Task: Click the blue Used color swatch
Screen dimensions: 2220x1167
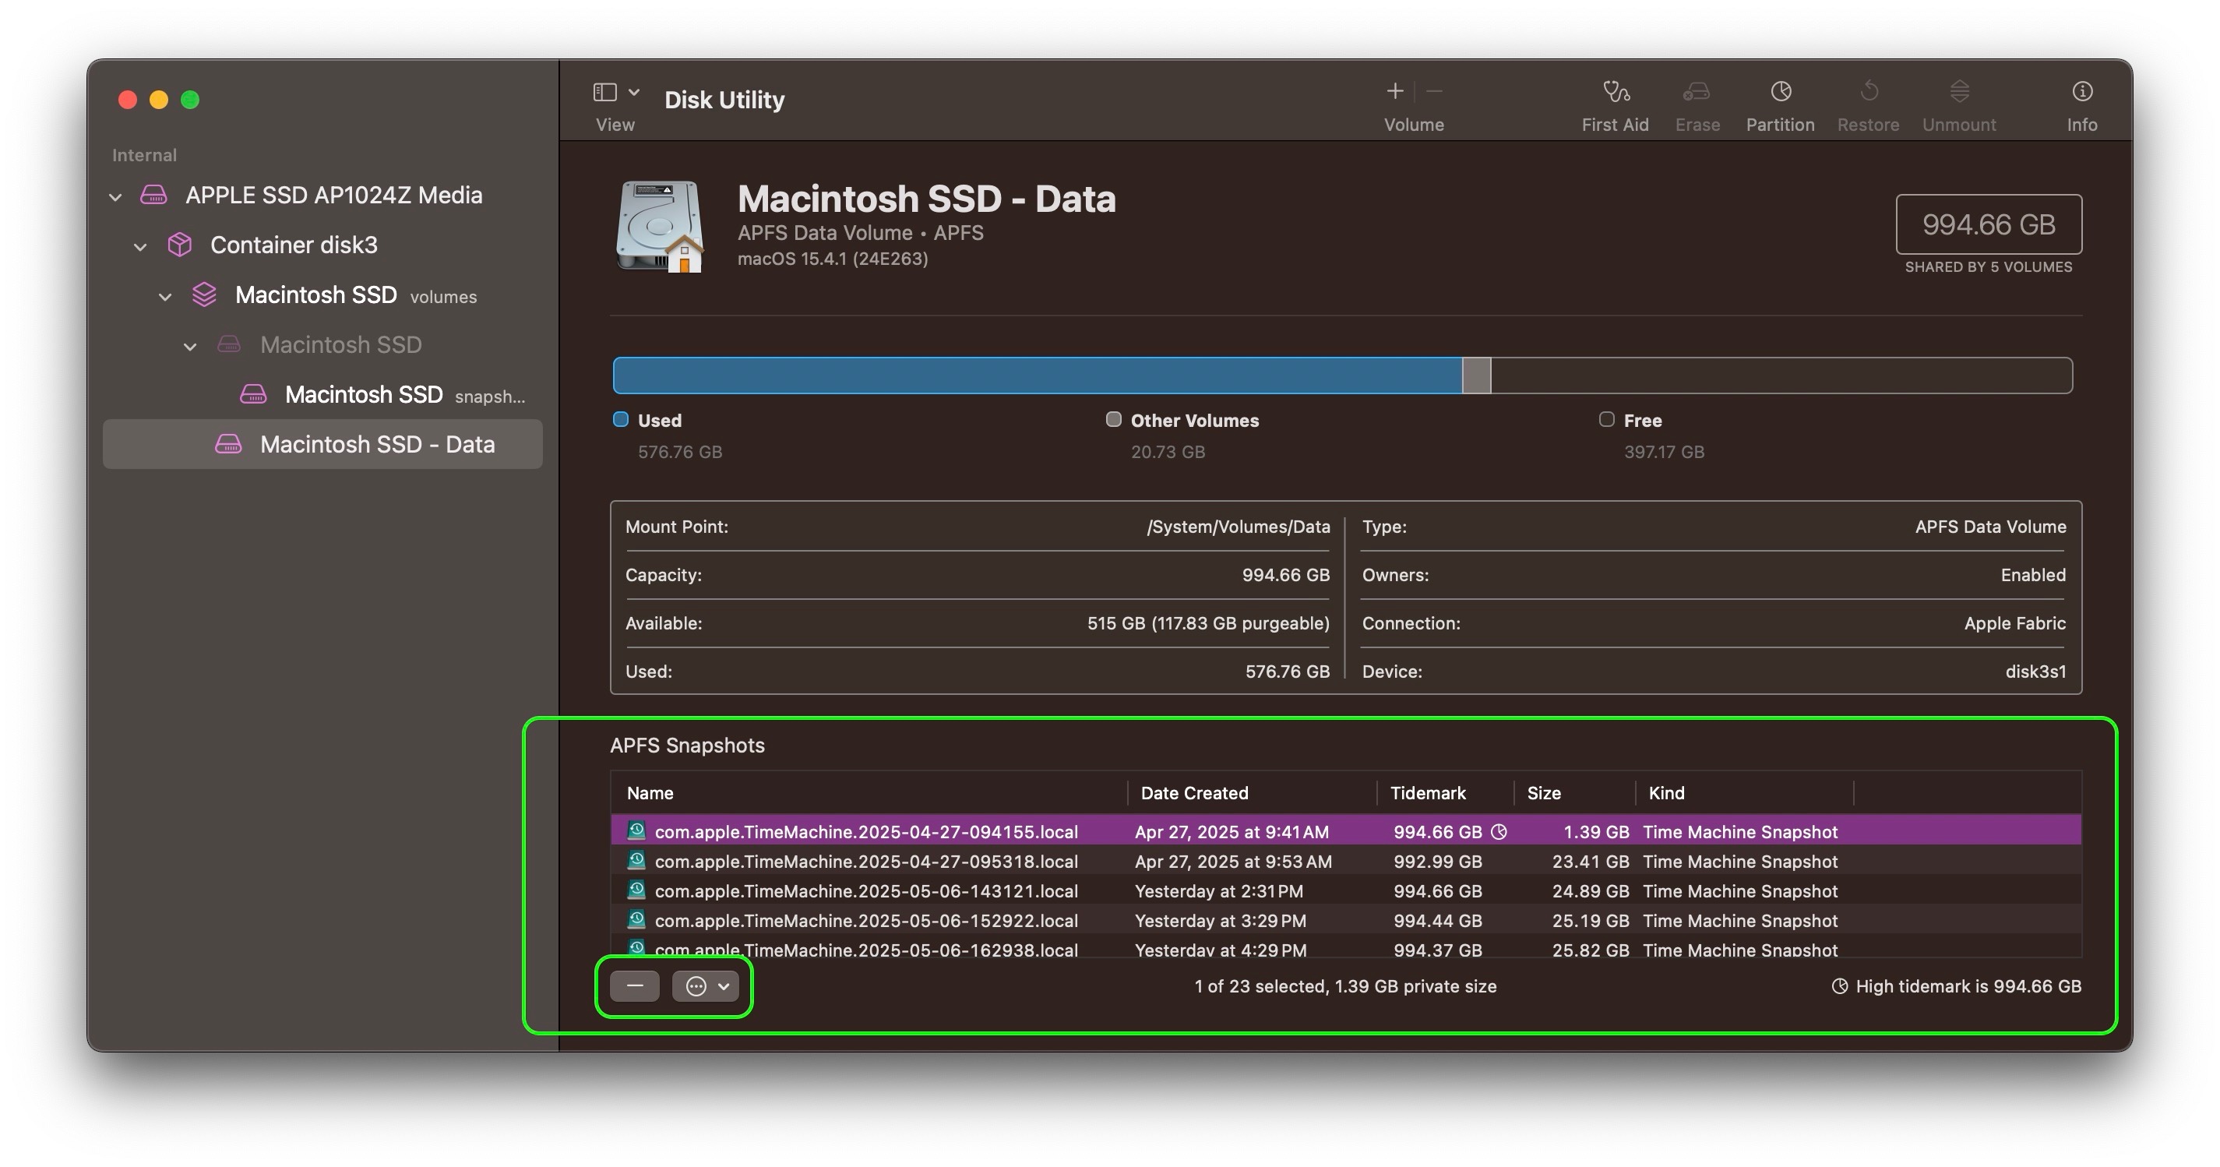Action: [x=621, y=420]
